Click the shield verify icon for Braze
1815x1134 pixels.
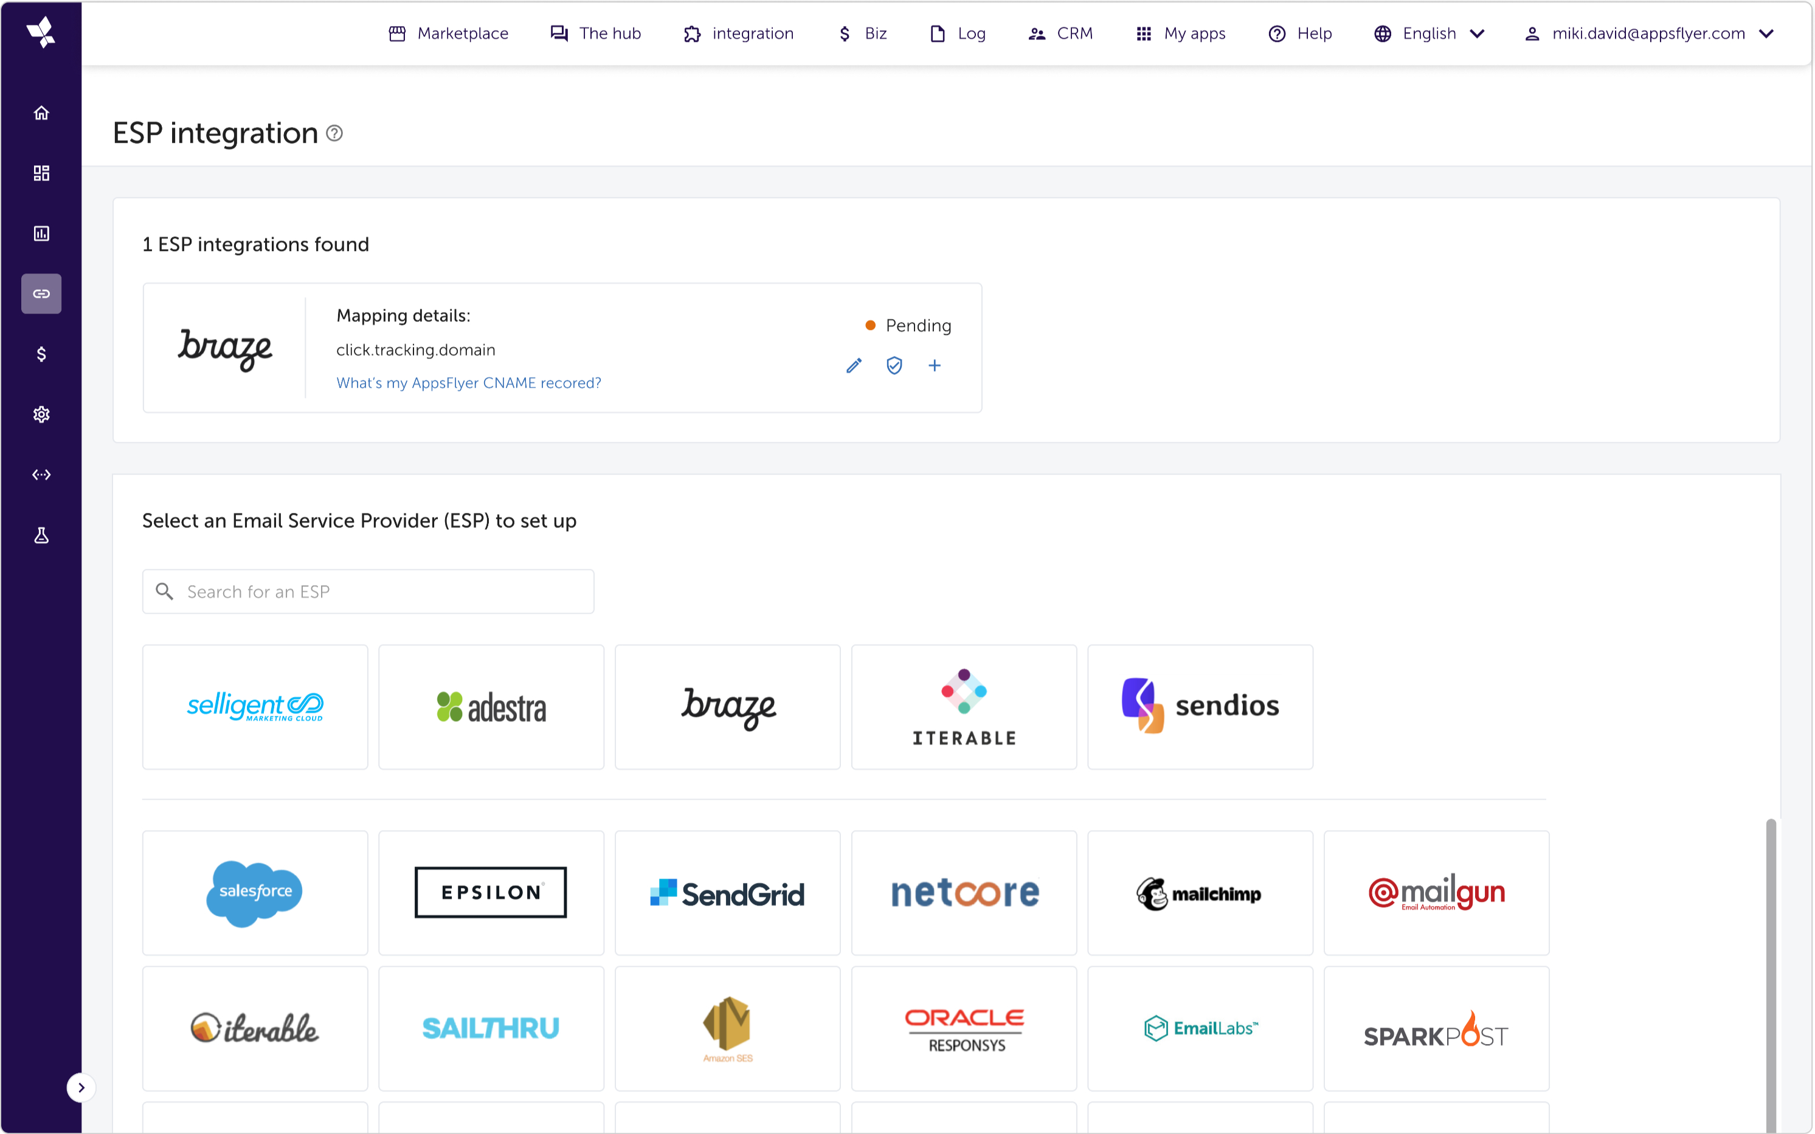coord(894,366)
